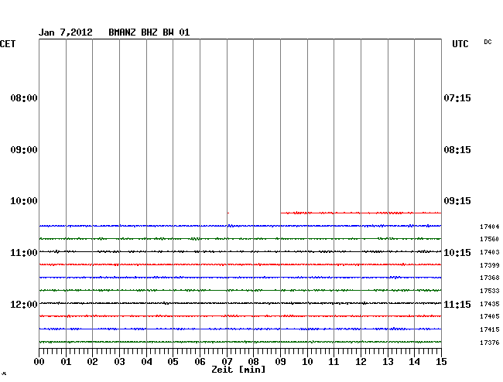Click minute tick label "01"

[66, 362]
